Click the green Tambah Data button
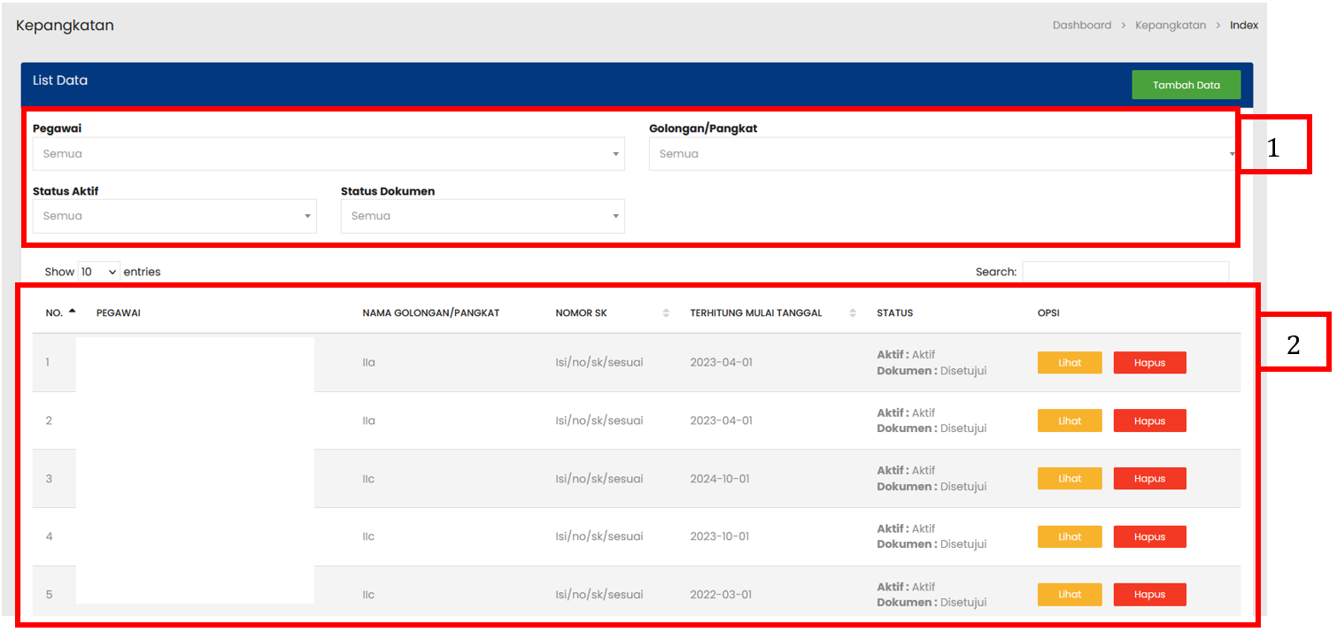This screenshot has height=632, width=1337. pos(1186,85)
